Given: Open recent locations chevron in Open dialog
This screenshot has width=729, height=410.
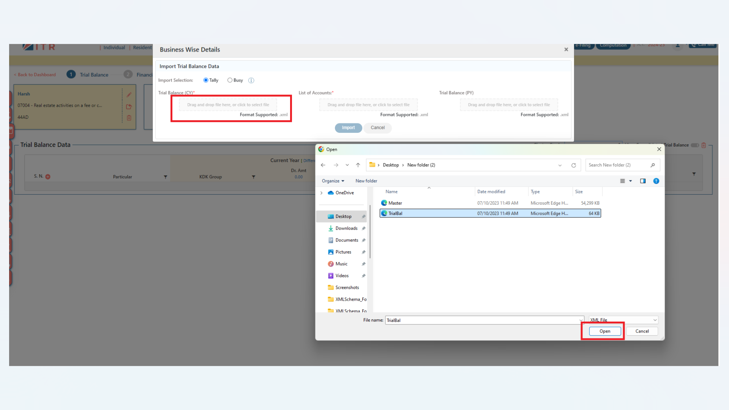Looking at the screenshot, I should [347, 165].
